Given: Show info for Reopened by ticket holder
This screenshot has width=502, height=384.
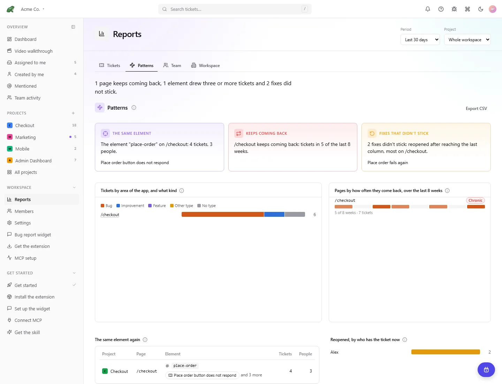Looking at the screenshot, I should [x=405, y=340].
